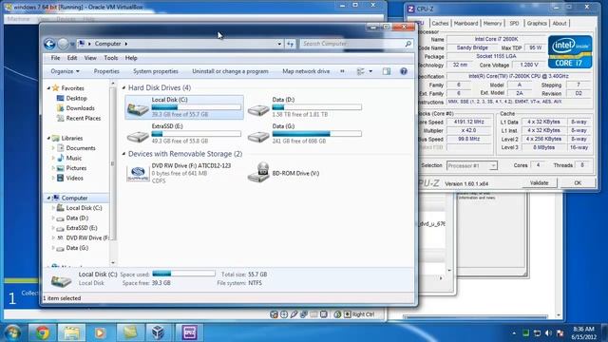The width and height of the screenshot is (608, 342).
Task: Click the CPU-Z OK button
Action: click(x=578, y=183)
